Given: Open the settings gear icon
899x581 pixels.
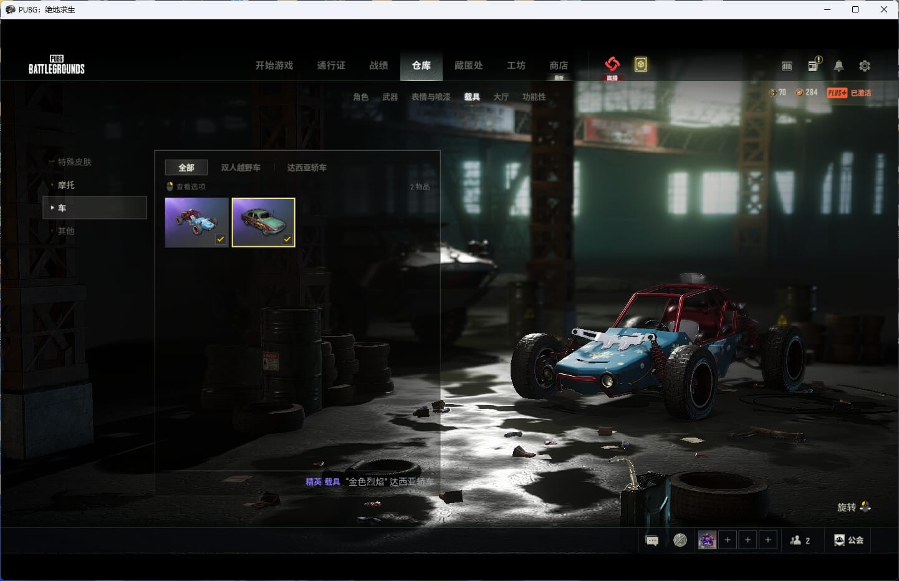Looking at the screenshot, I should point(865,65).
